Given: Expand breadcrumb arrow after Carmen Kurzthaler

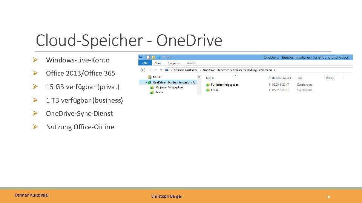Looking at the screenshot, I should point(200,70).
